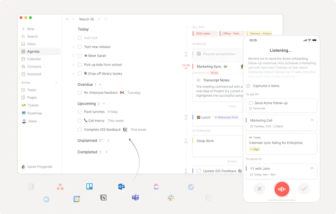Open the 1:1 with John card

281,172
